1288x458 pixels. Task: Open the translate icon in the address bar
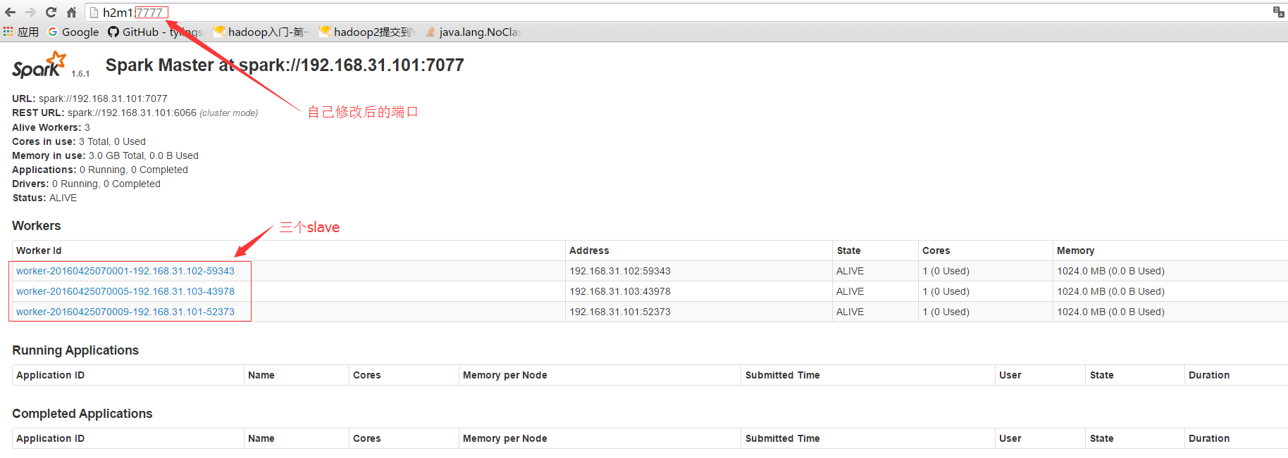1278,12
